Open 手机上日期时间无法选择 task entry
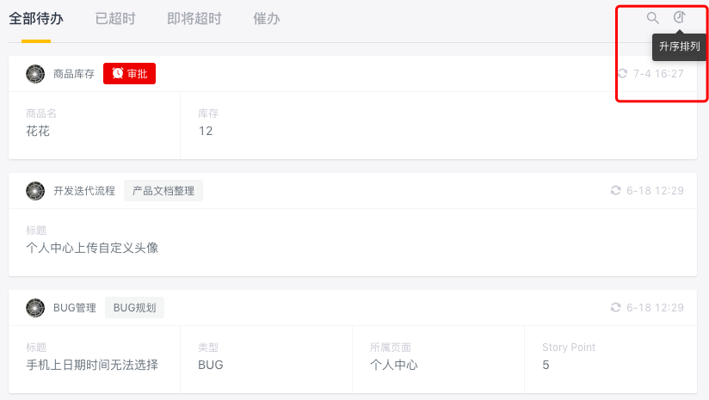This screenshot has width=709, height=400. click(x=92, y=365)
